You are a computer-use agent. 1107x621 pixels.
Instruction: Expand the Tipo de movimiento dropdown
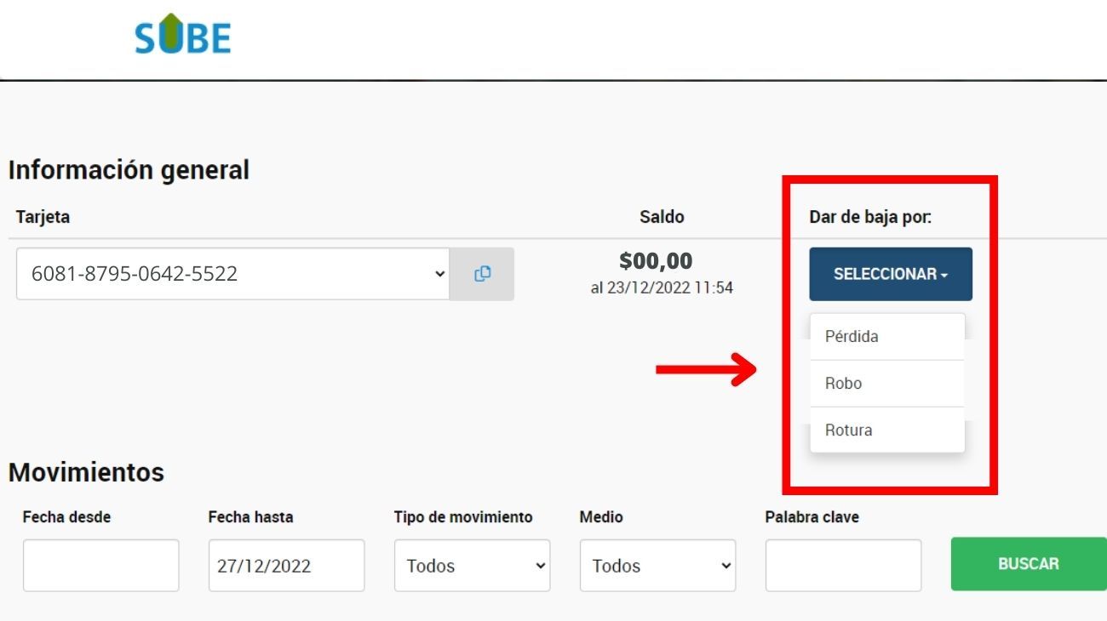(473, 566)
